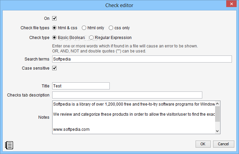
Task: Select html & css file type
Action: click(x=54, y=28)
